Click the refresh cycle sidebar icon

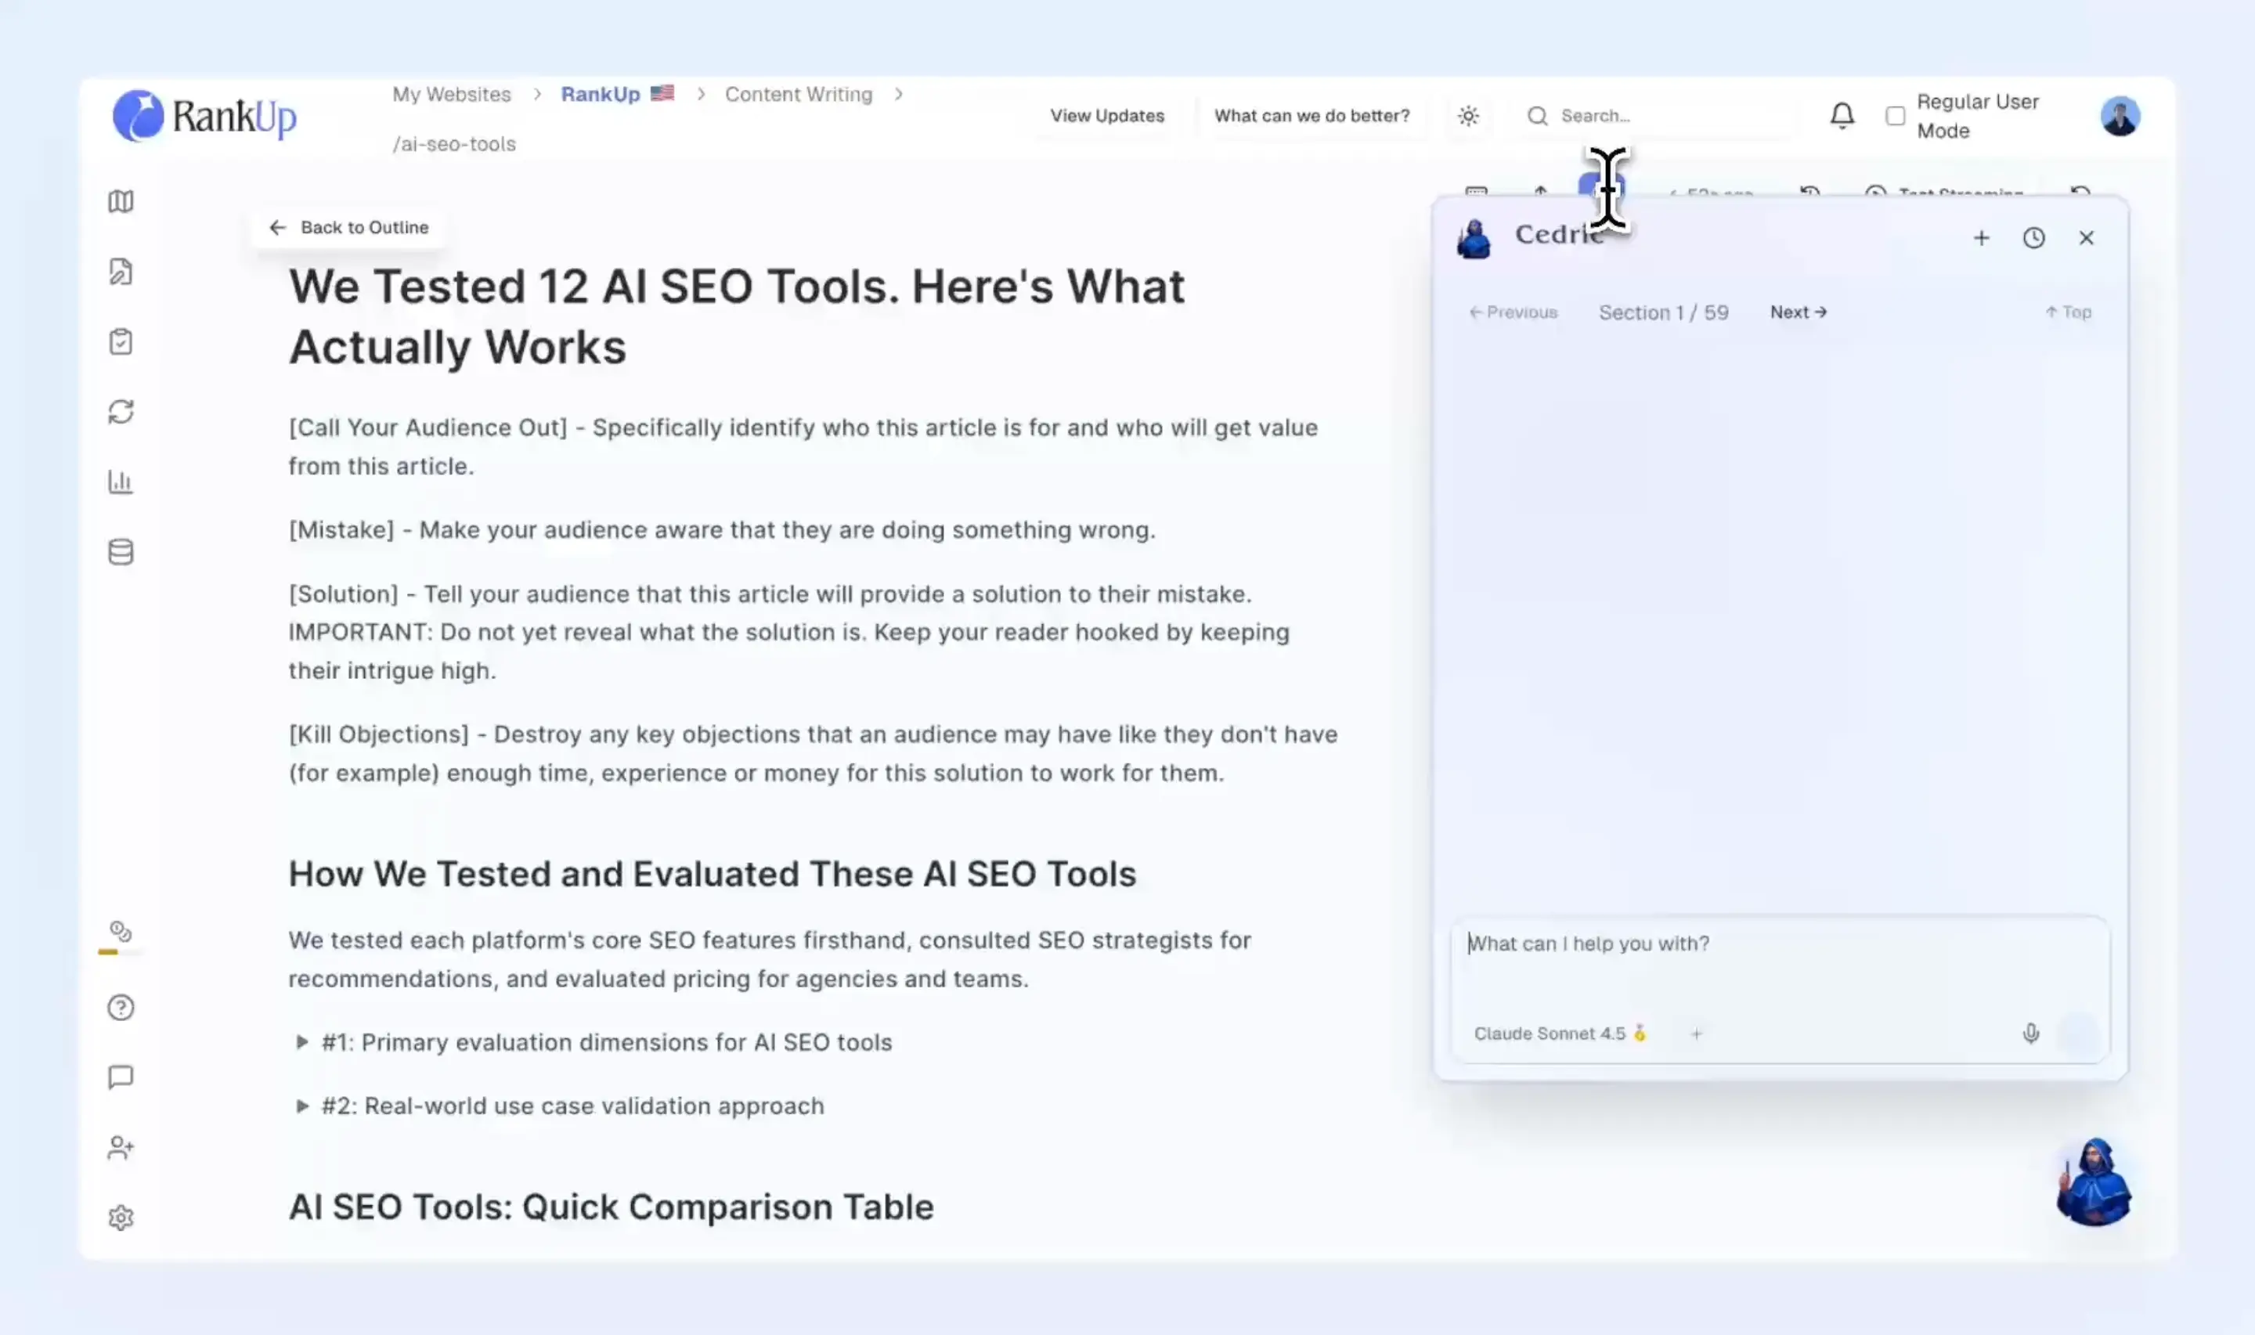pyautogui.click(x=121, y=412)
